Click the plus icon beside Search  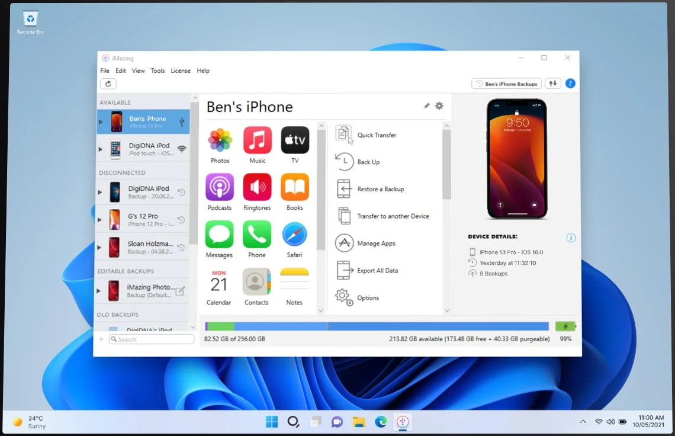point(101,339)
